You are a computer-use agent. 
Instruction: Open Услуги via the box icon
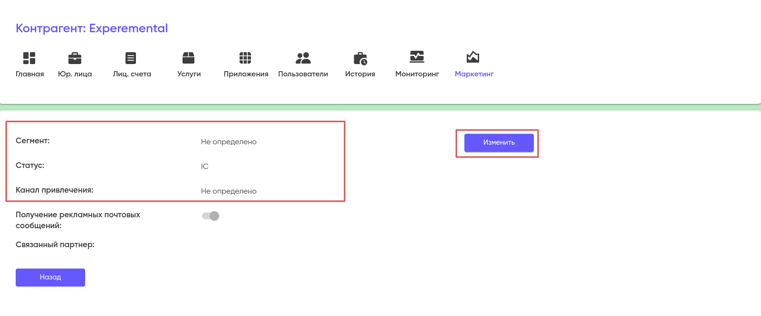pyautogui.click(x=189, y=58)
